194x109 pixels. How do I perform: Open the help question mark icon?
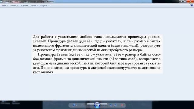[192, 5]
